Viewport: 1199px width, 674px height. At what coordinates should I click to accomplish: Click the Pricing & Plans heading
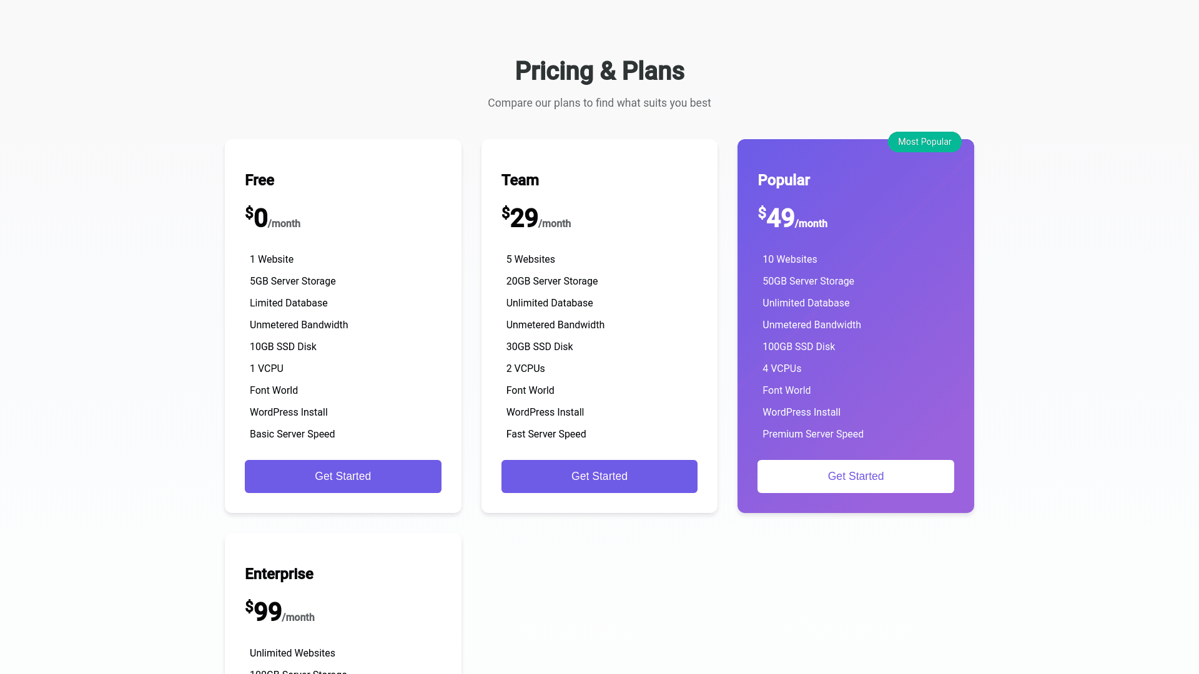pyautogui.click(x=599, y=71)
